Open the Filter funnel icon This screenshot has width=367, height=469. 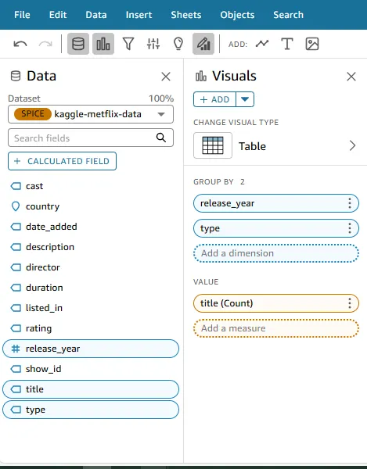[128, 44]
